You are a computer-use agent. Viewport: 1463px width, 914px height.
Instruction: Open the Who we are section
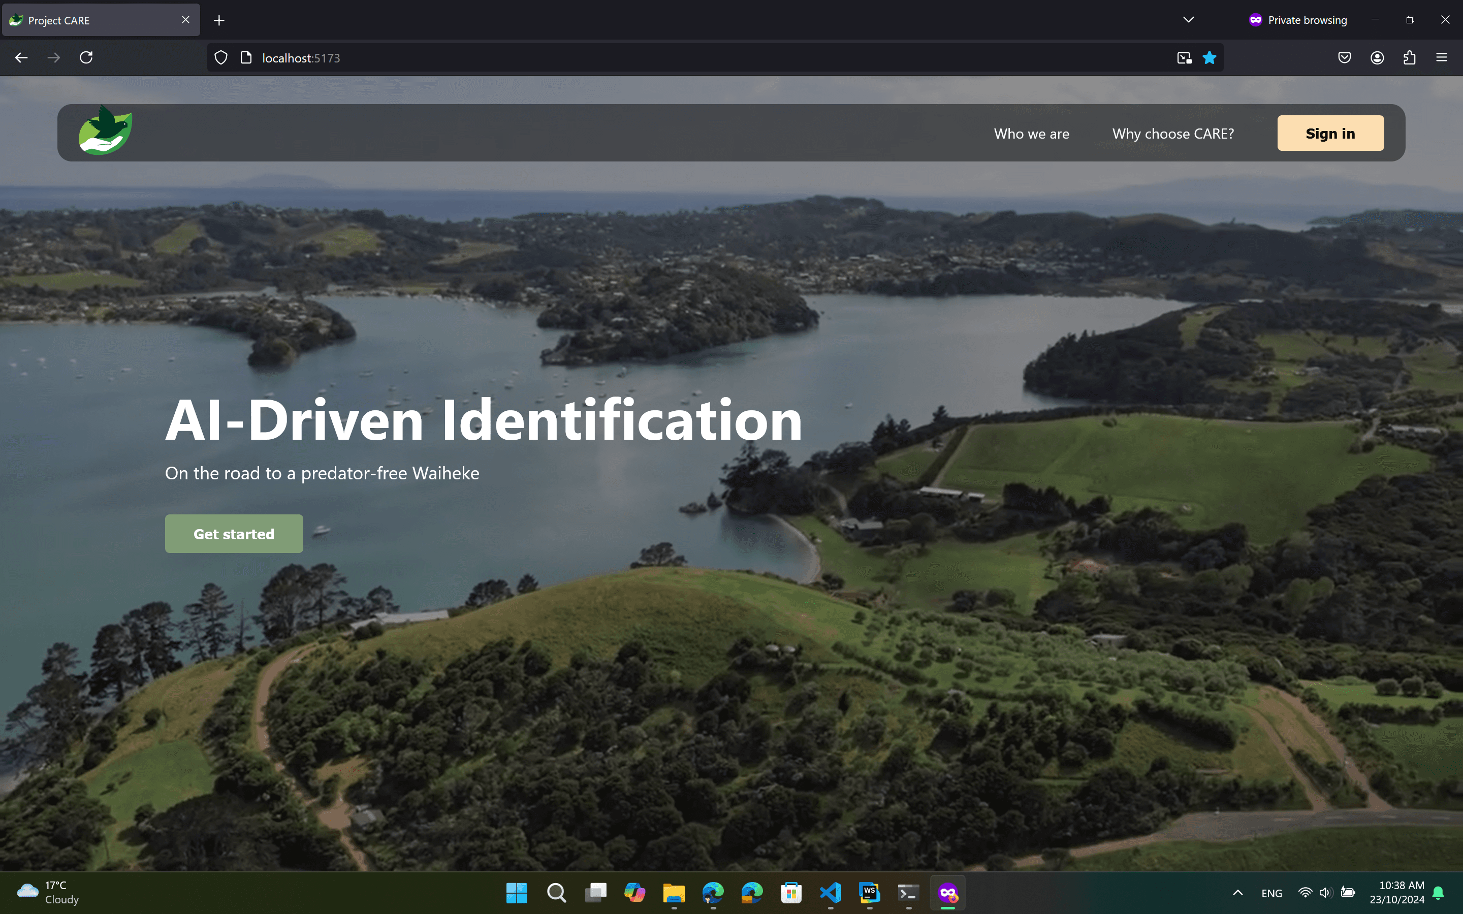click(1031, 134)
